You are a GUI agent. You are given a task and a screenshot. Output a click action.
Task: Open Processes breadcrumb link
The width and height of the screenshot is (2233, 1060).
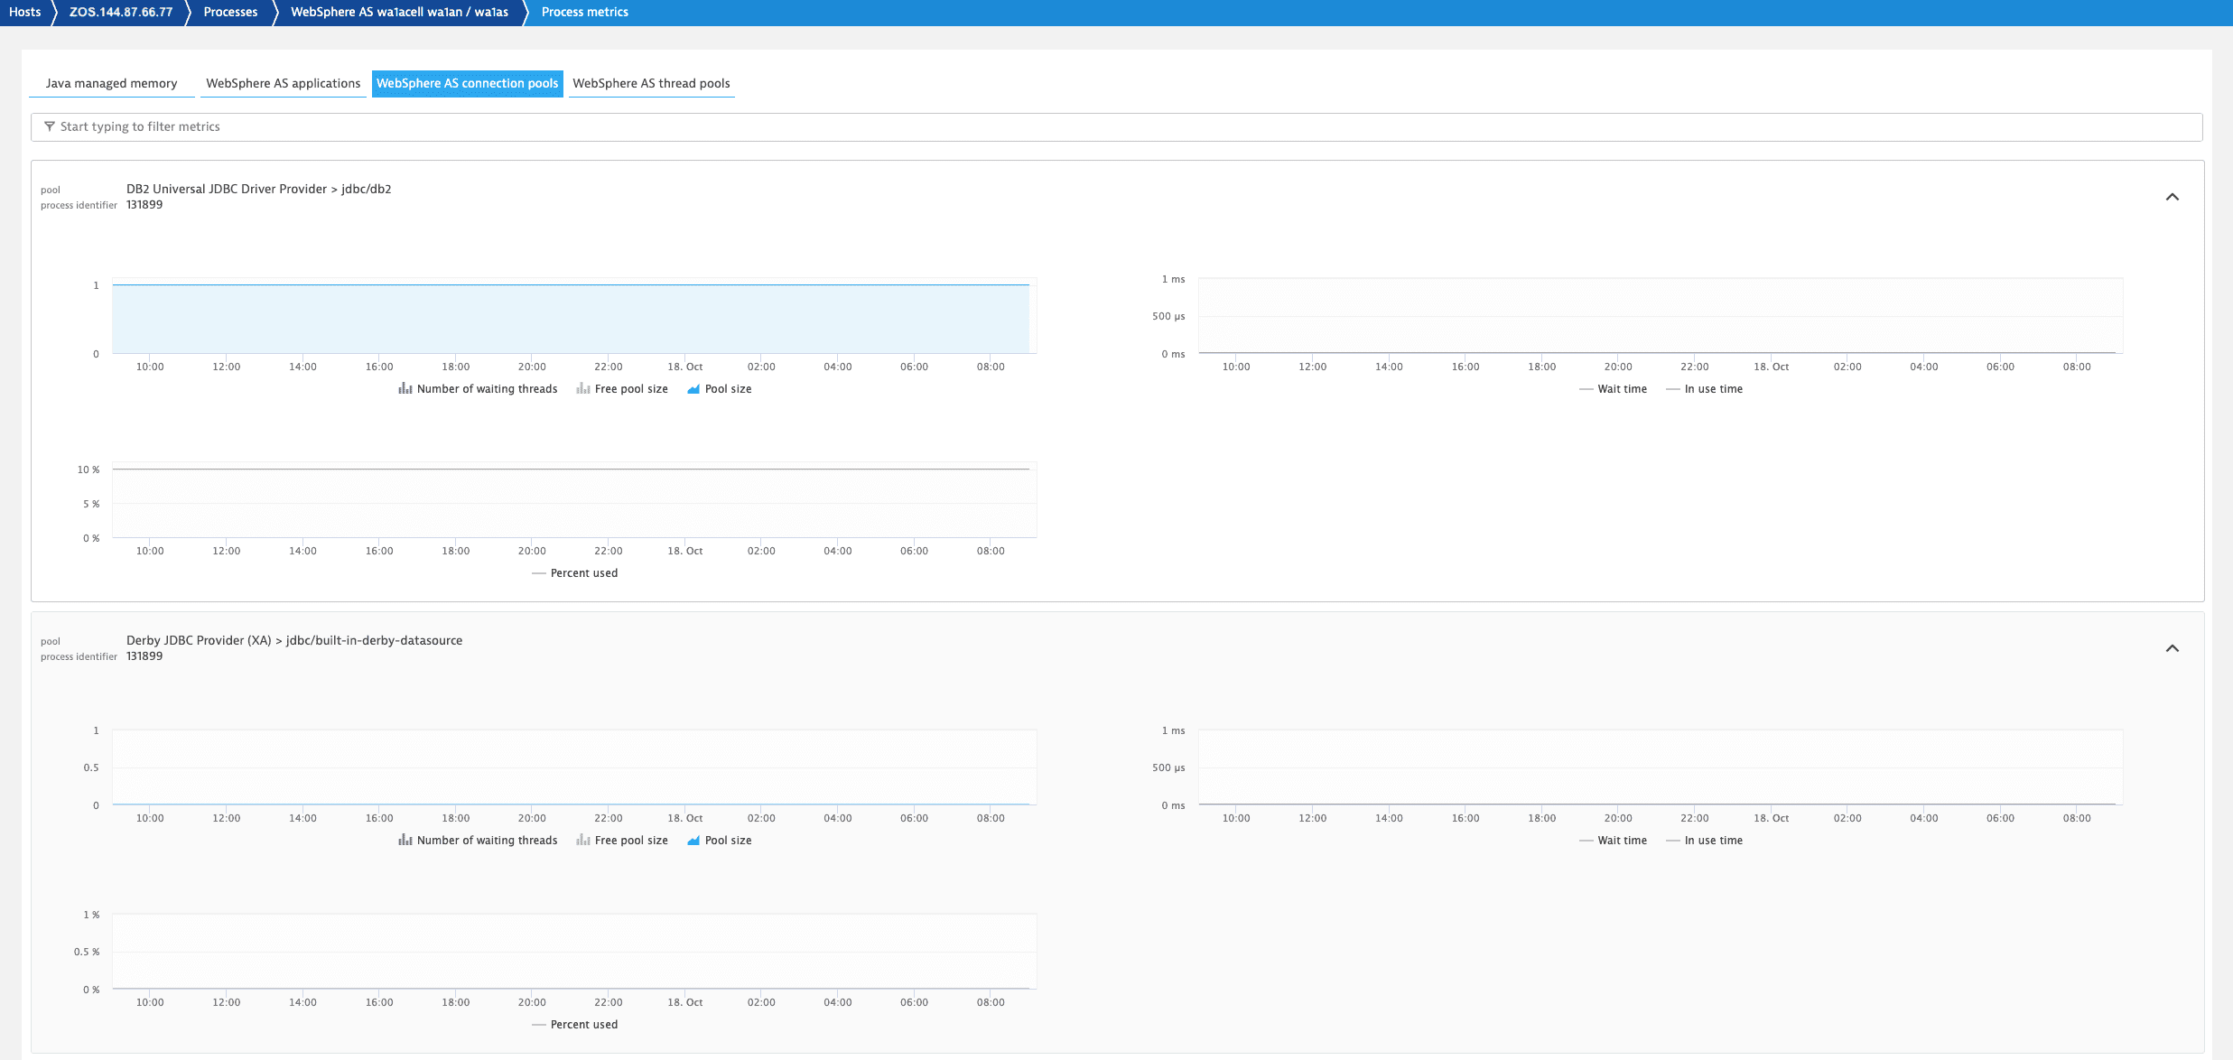click(x=230, y=12)
